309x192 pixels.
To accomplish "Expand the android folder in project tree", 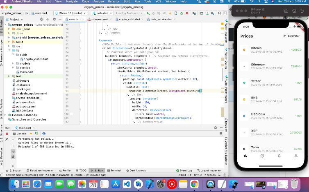I will [9, 38].
